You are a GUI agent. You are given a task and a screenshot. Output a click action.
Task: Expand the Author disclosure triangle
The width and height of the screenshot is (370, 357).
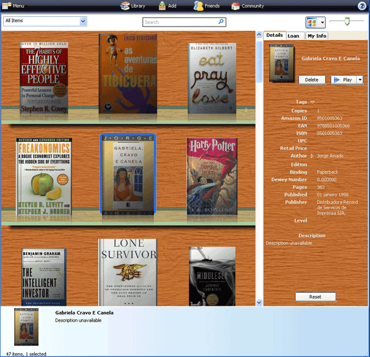[312, 156]
